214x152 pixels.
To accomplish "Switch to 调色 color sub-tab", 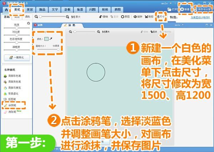I will tap(27, 17).
